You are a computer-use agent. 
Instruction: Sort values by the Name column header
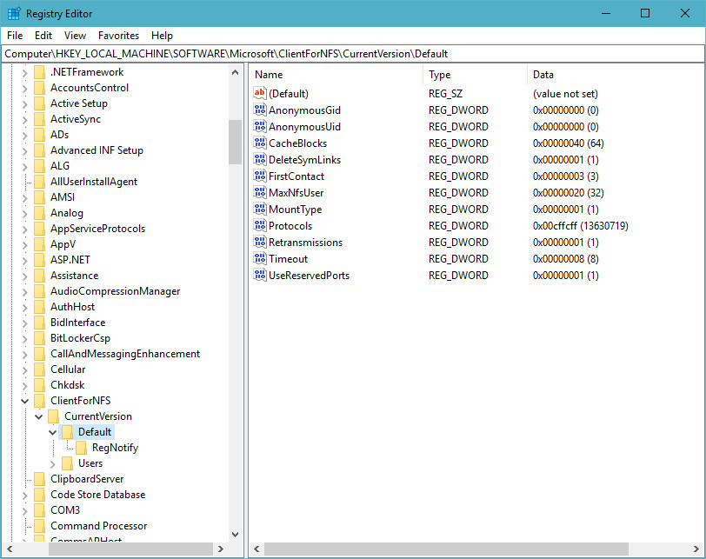coord(335,75)
